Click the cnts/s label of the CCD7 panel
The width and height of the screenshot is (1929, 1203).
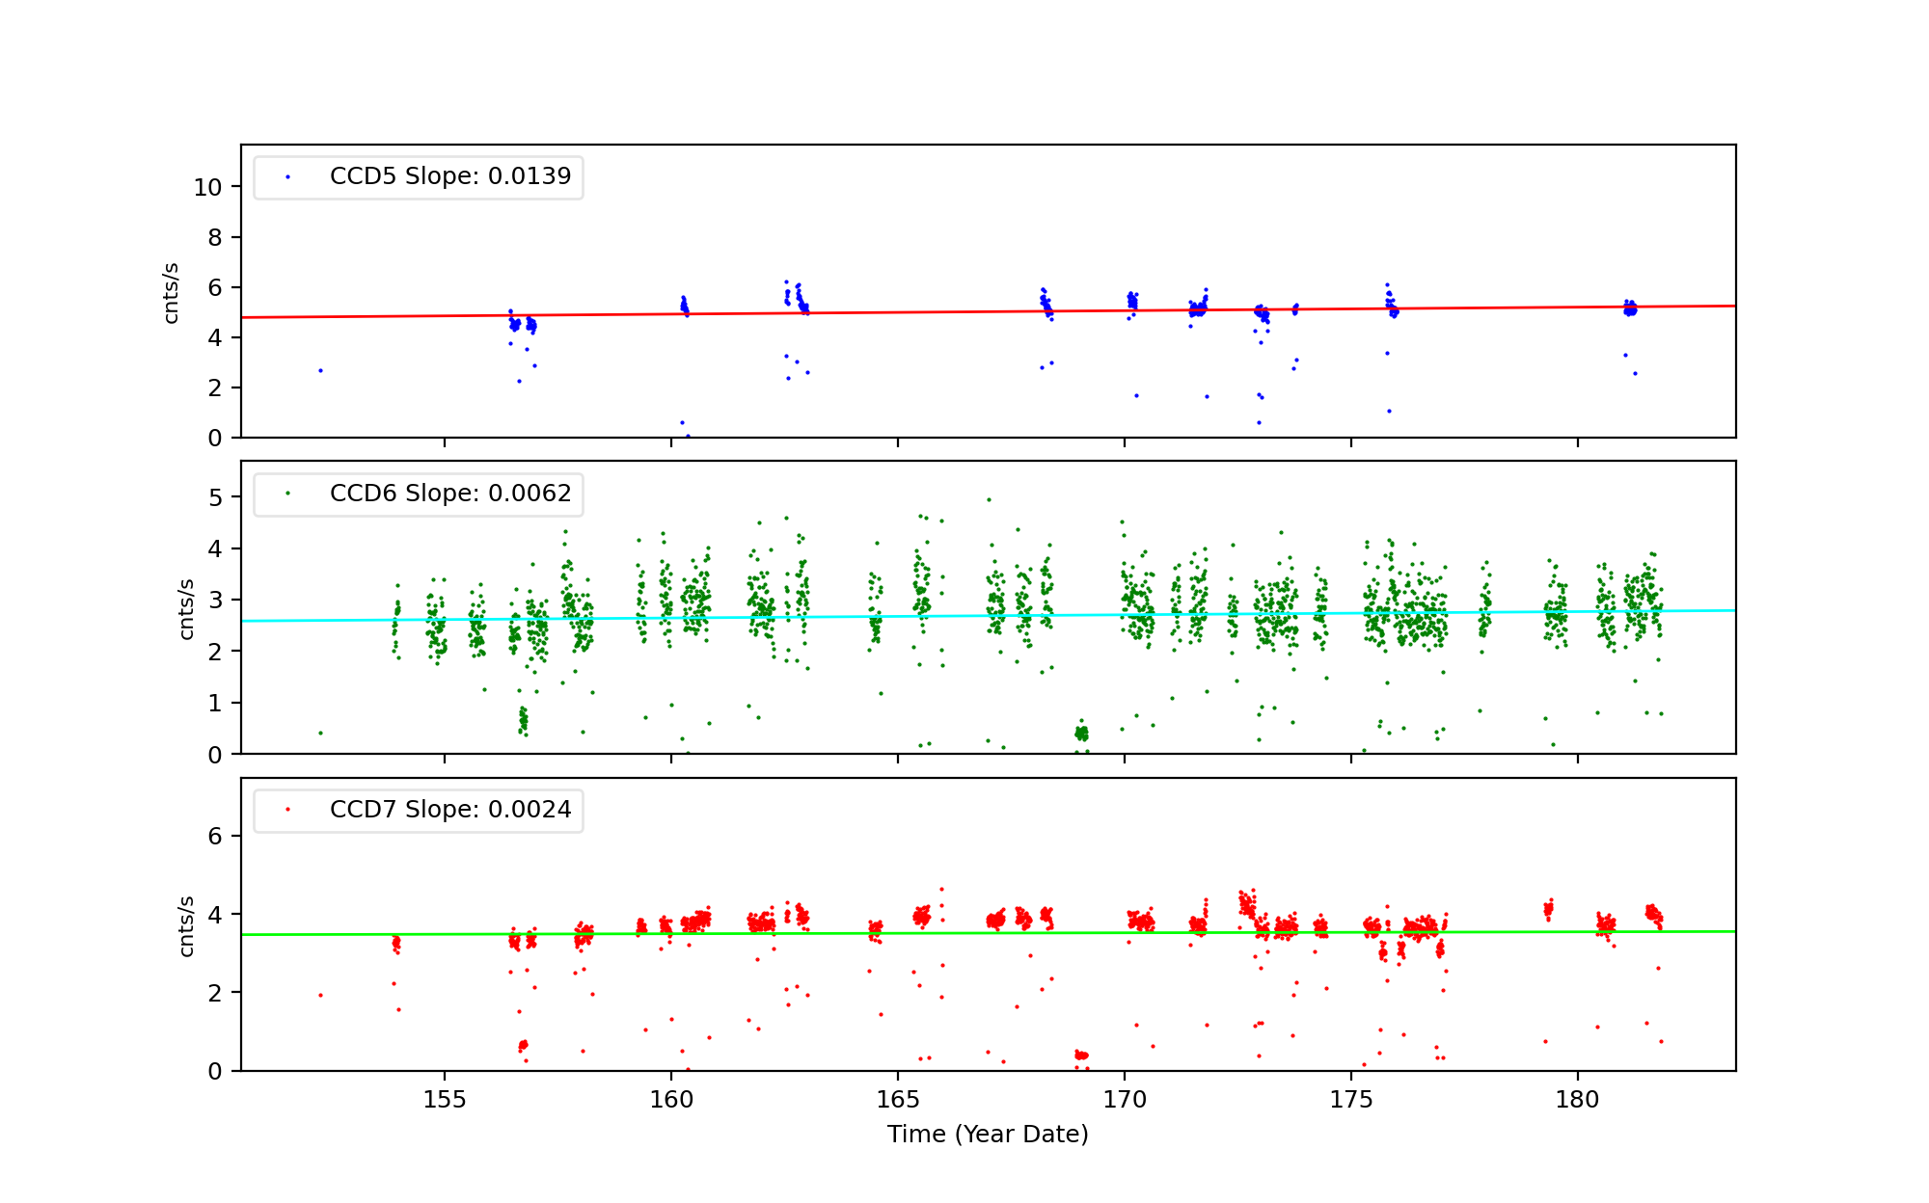click(x=187, y=926)
